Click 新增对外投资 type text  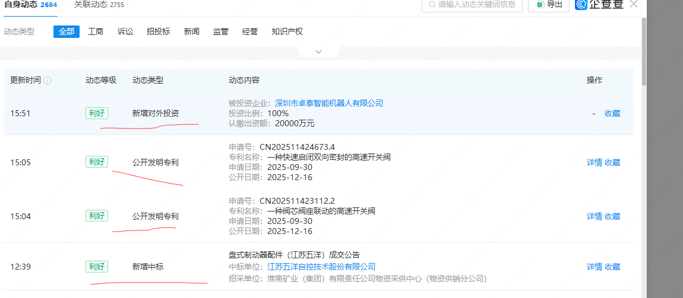(156, 113)
